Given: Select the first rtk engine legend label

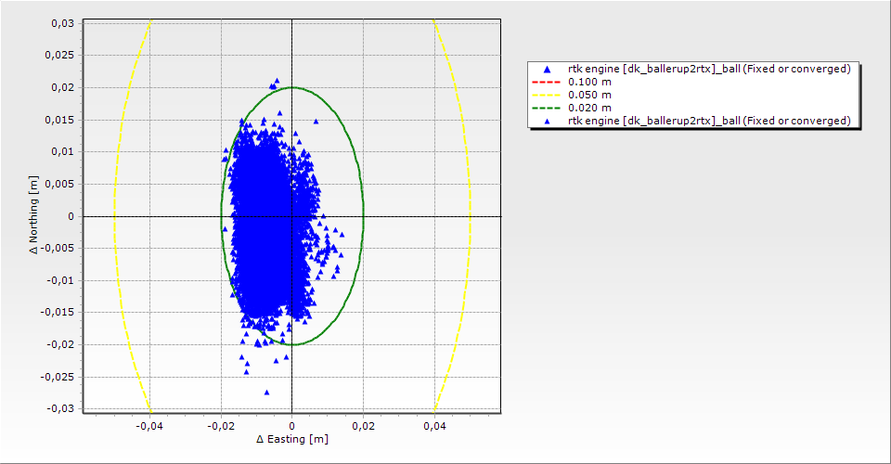Looking at the screenshot, I should (709, 69).
